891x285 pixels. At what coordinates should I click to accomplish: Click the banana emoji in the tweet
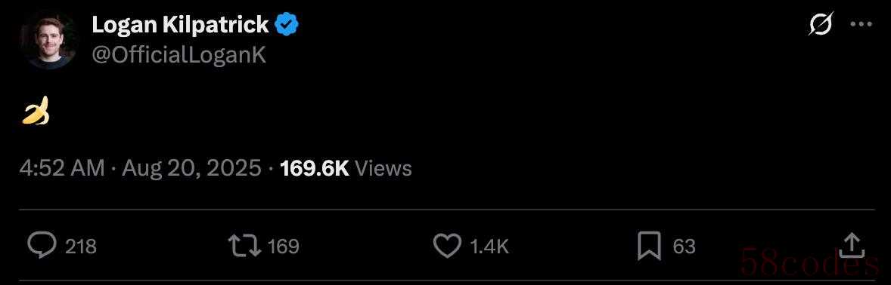tap(36, 111)
